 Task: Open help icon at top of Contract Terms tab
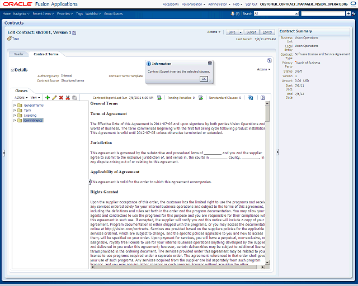[270, 60]
